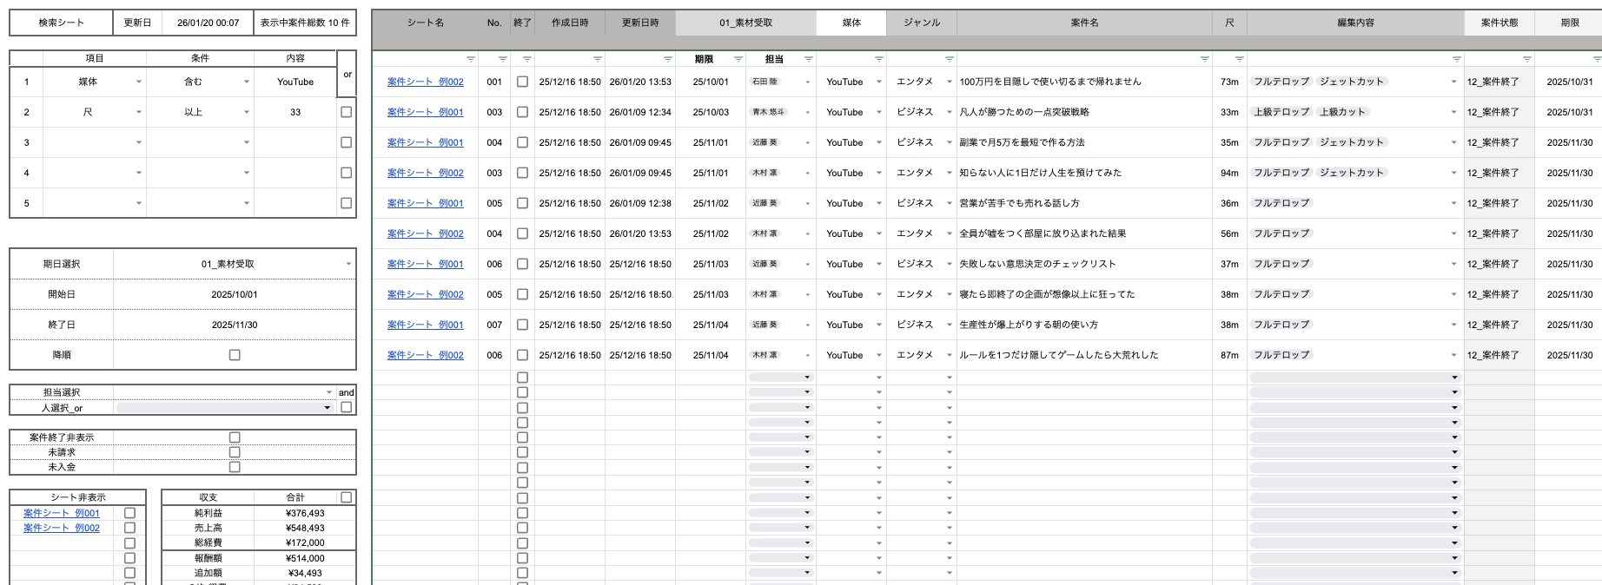Viewport: 1602px width, 585px height.
Task: Open filter icon under 案件名 column
Action: pos(1205,59)
